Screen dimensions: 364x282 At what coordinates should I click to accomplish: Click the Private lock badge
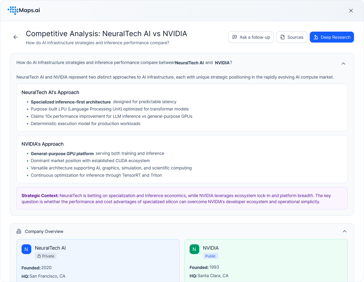[x=45, y=256]
